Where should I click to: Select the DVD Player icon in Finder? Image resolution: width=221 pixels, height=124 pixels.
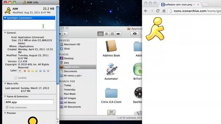coord(111,112)
